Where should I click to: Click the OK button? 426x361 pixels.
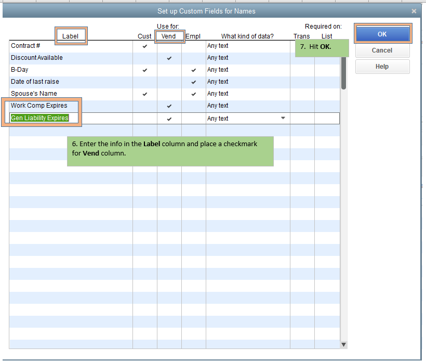(382, 34)
